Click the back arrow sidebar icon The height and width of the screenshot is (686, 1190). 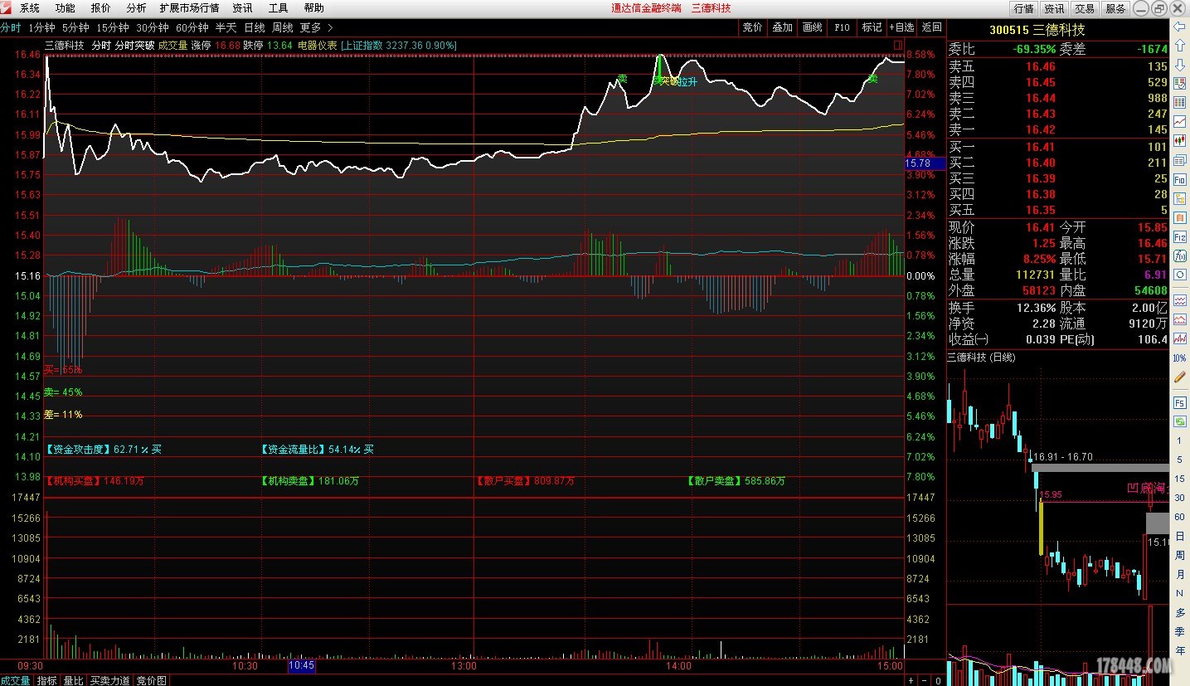tap(1179, 27)
